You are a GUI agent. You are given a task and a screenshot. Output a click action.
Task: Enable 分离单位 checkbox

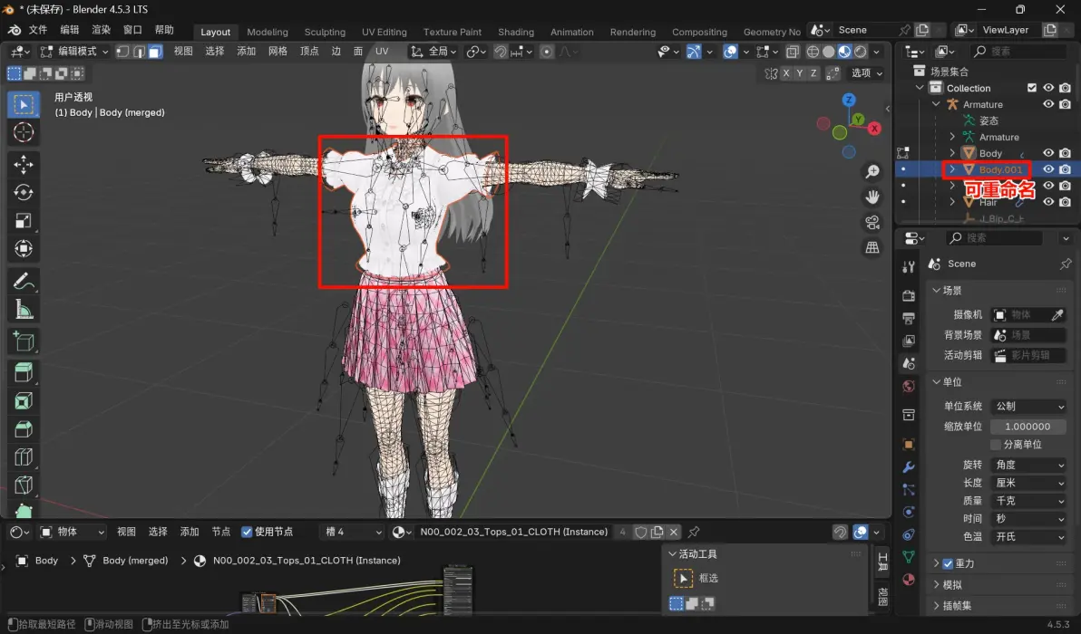[996, 445]
